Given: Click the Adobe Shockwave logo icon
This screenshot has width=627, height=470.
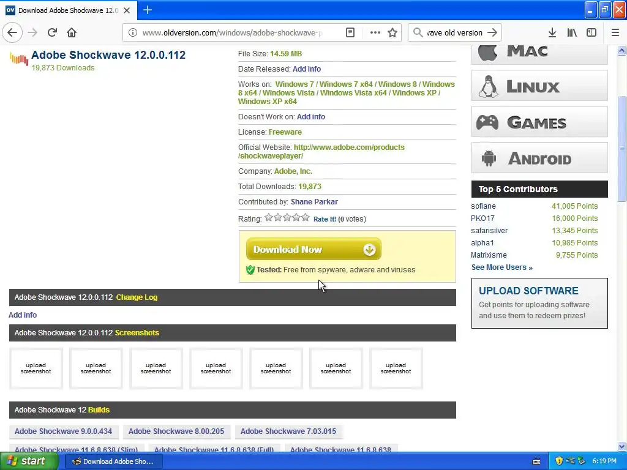Looking at the screenshot, I should [19, 59].
